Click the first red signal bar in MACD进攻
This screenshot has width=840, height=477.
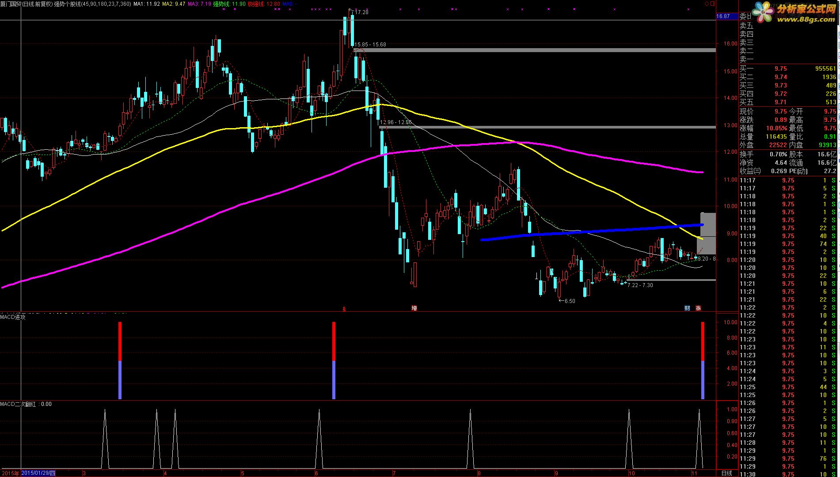pos(120,341)
